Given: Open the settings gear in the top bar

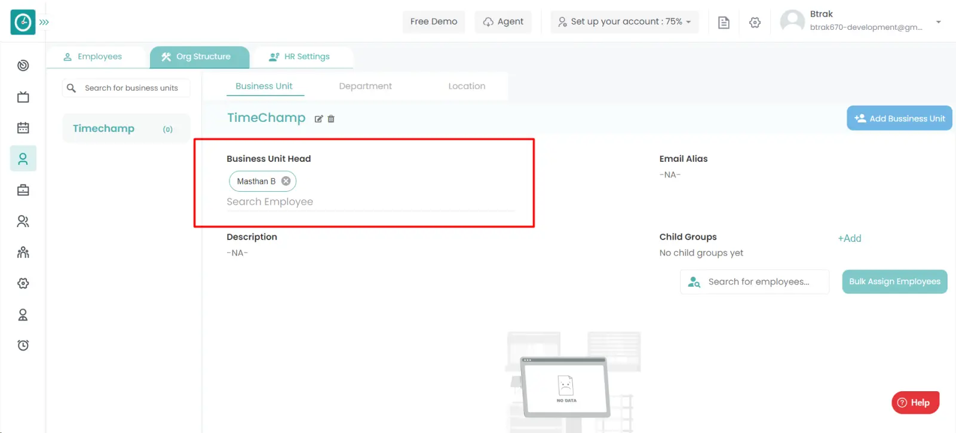Looking at the screenshot, I should click(755, 22).
